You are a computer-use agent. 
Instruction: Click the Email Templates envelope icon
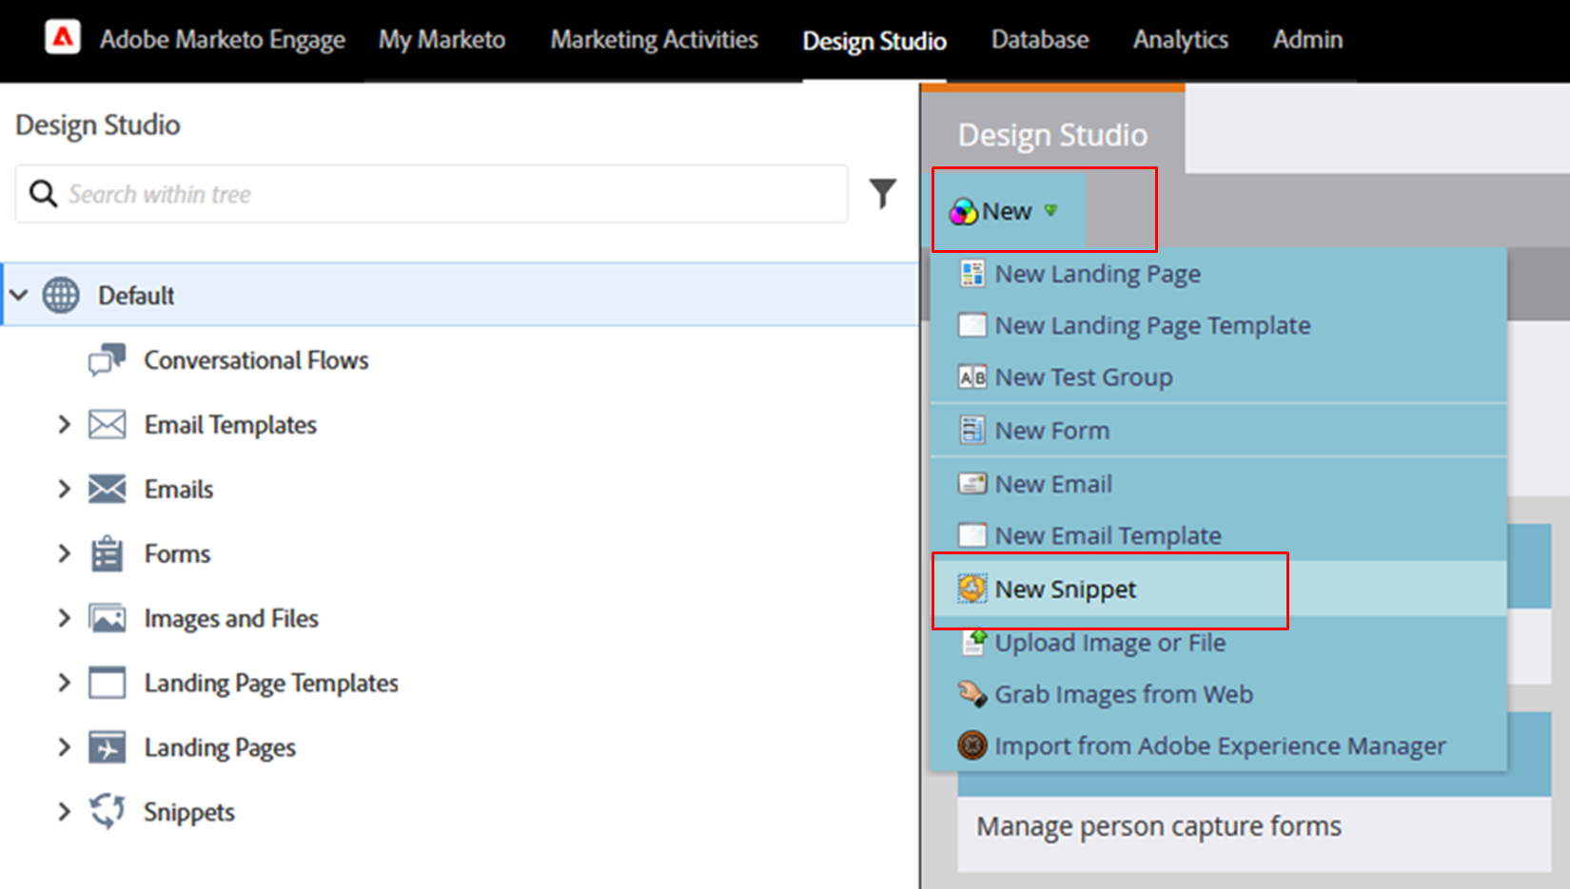click(x=107, y=424)
